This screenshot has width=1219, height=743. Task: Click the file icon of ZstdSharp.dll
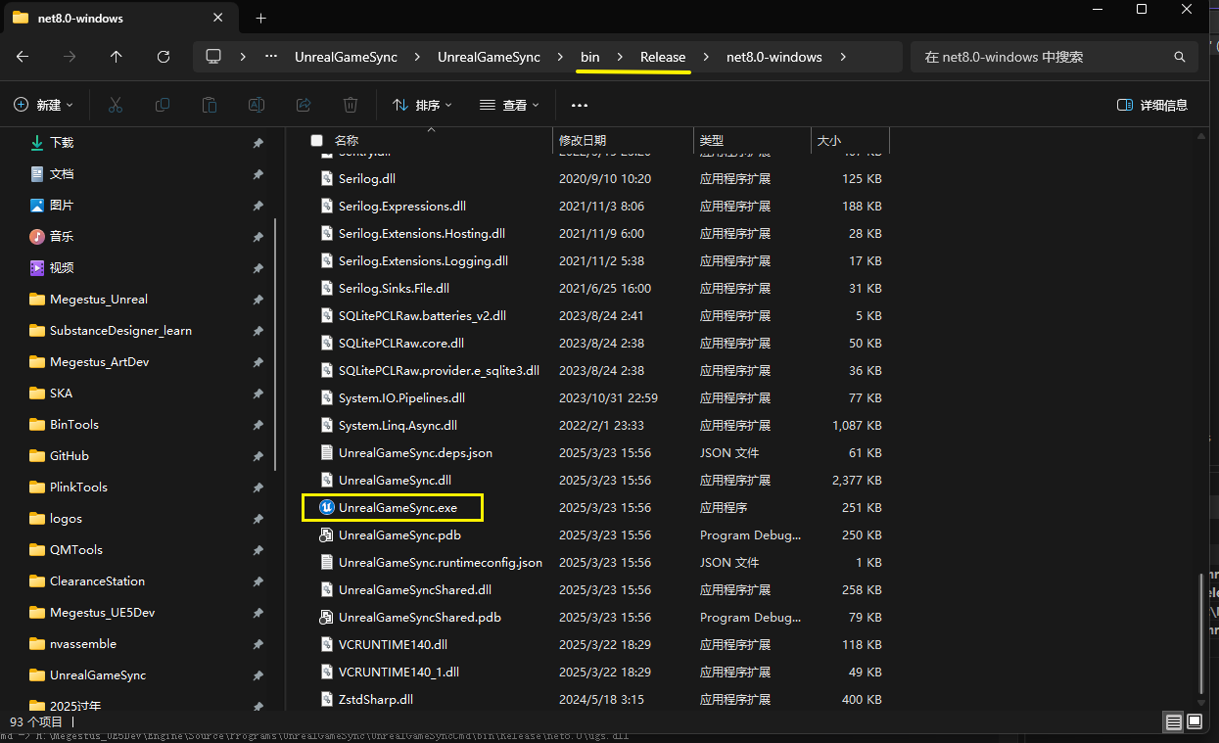tap(328, 700)
